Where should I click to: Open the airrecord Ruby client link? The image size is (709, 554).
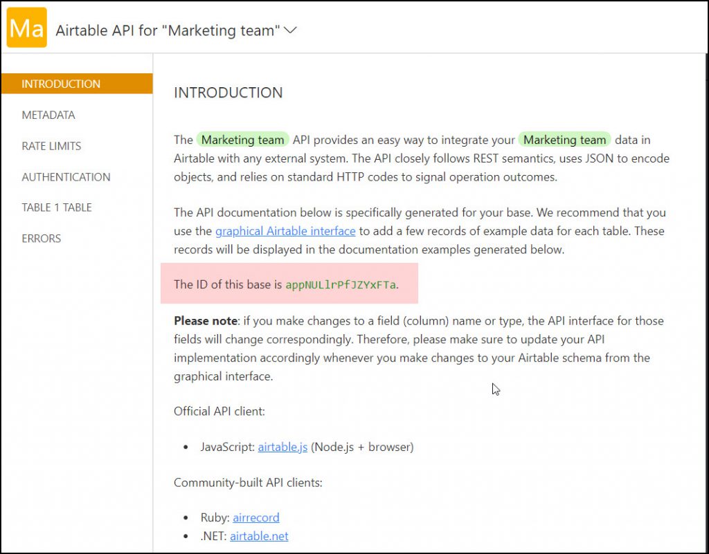point(256,517)
